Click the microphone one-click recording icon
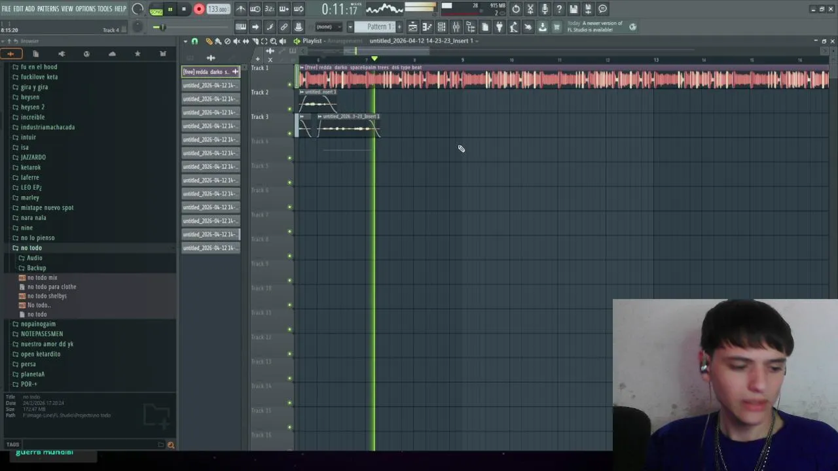The image size is (838, 471). pyautogui.click(x=545, y=9)
